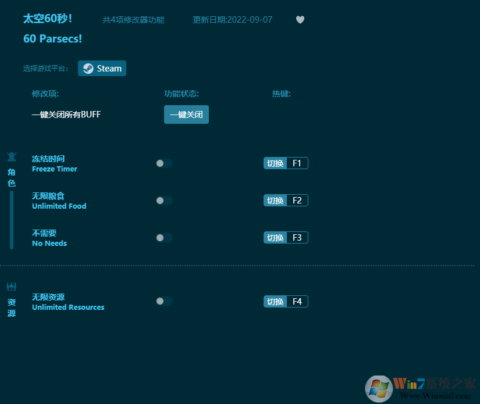Click the 选择游戏平台 label
The image size is (480, 404).
click(45, 68)
